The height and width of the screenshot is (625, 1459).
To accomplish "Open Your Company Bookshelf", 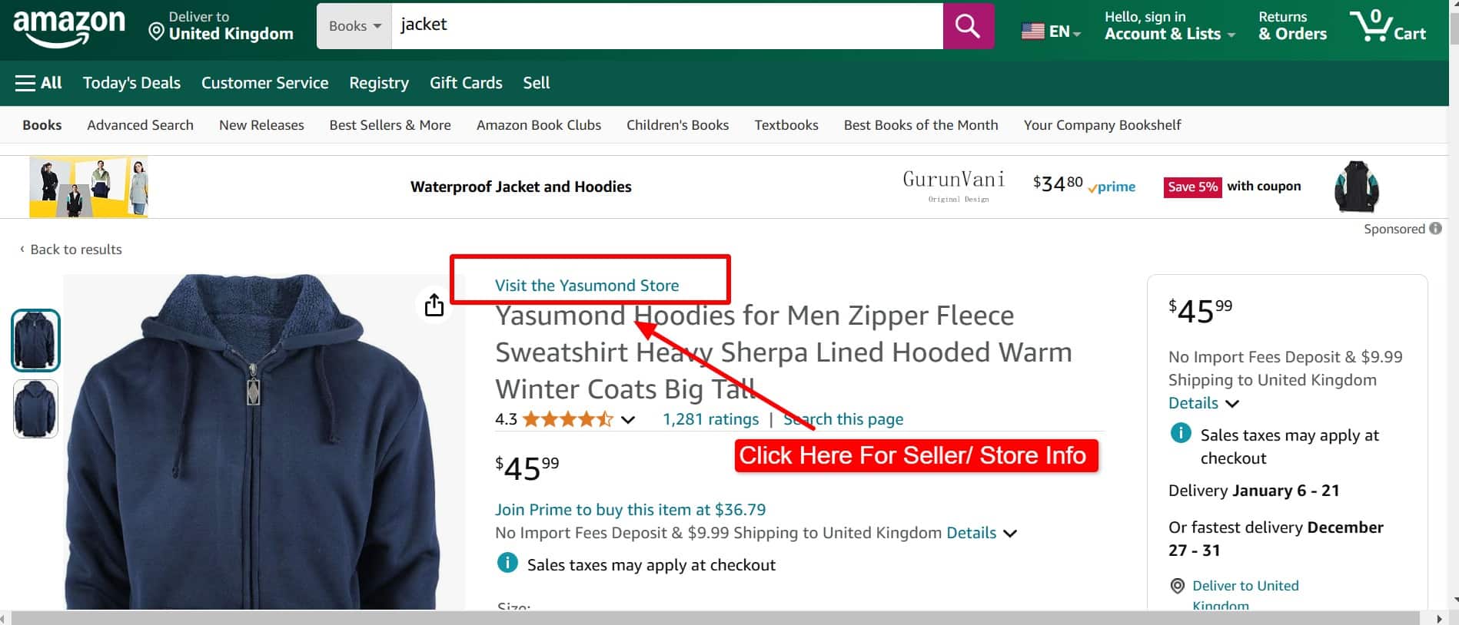I will [1102, 125].
